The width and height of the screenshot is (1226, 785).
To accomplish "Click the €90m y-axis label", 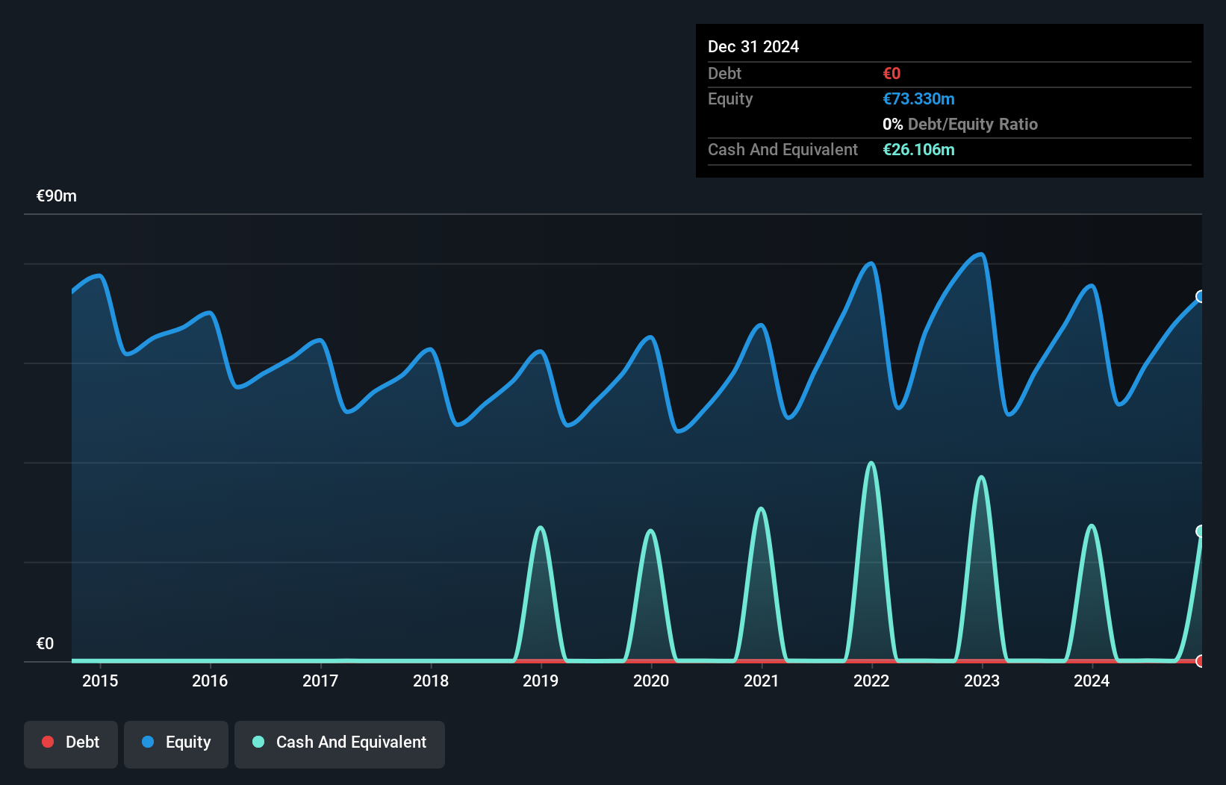I will click(x=57, y=196).
